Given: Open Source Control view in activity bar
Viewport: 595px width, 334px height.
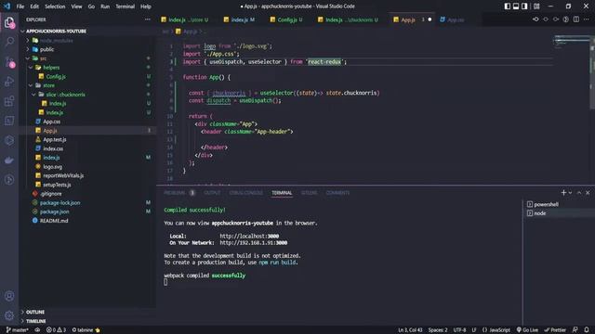Looking at the screenshot, I should 9,62.
